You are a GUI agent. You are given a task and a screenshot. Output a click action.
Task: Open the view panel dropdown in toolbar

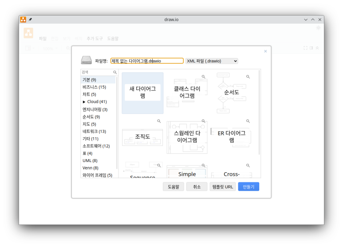pos(30,48)
